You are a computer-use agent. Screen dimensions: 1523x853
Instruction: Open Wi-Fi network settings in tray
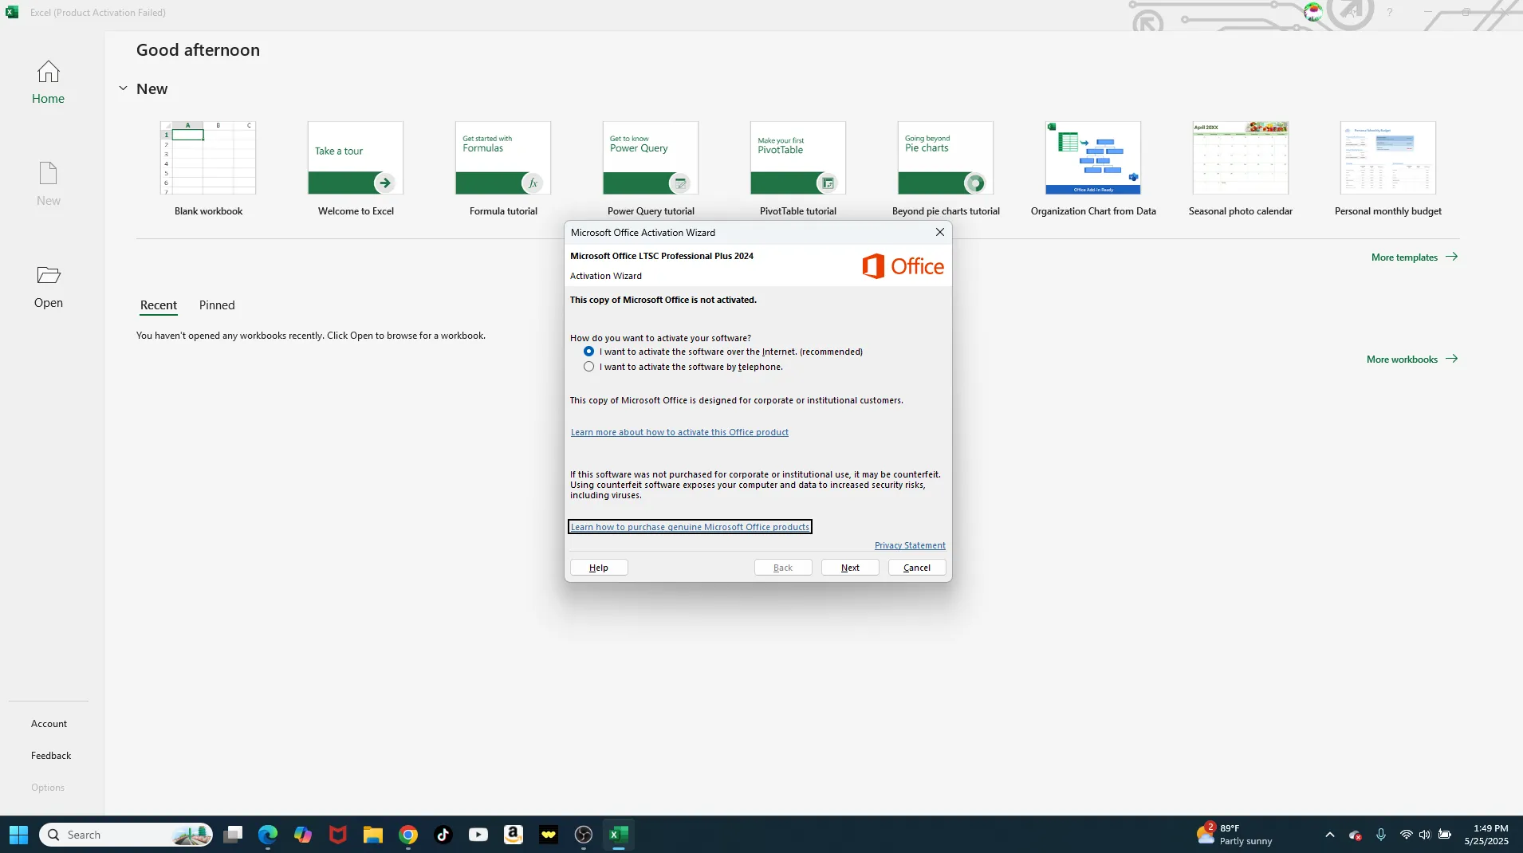tap(1406, 835)
